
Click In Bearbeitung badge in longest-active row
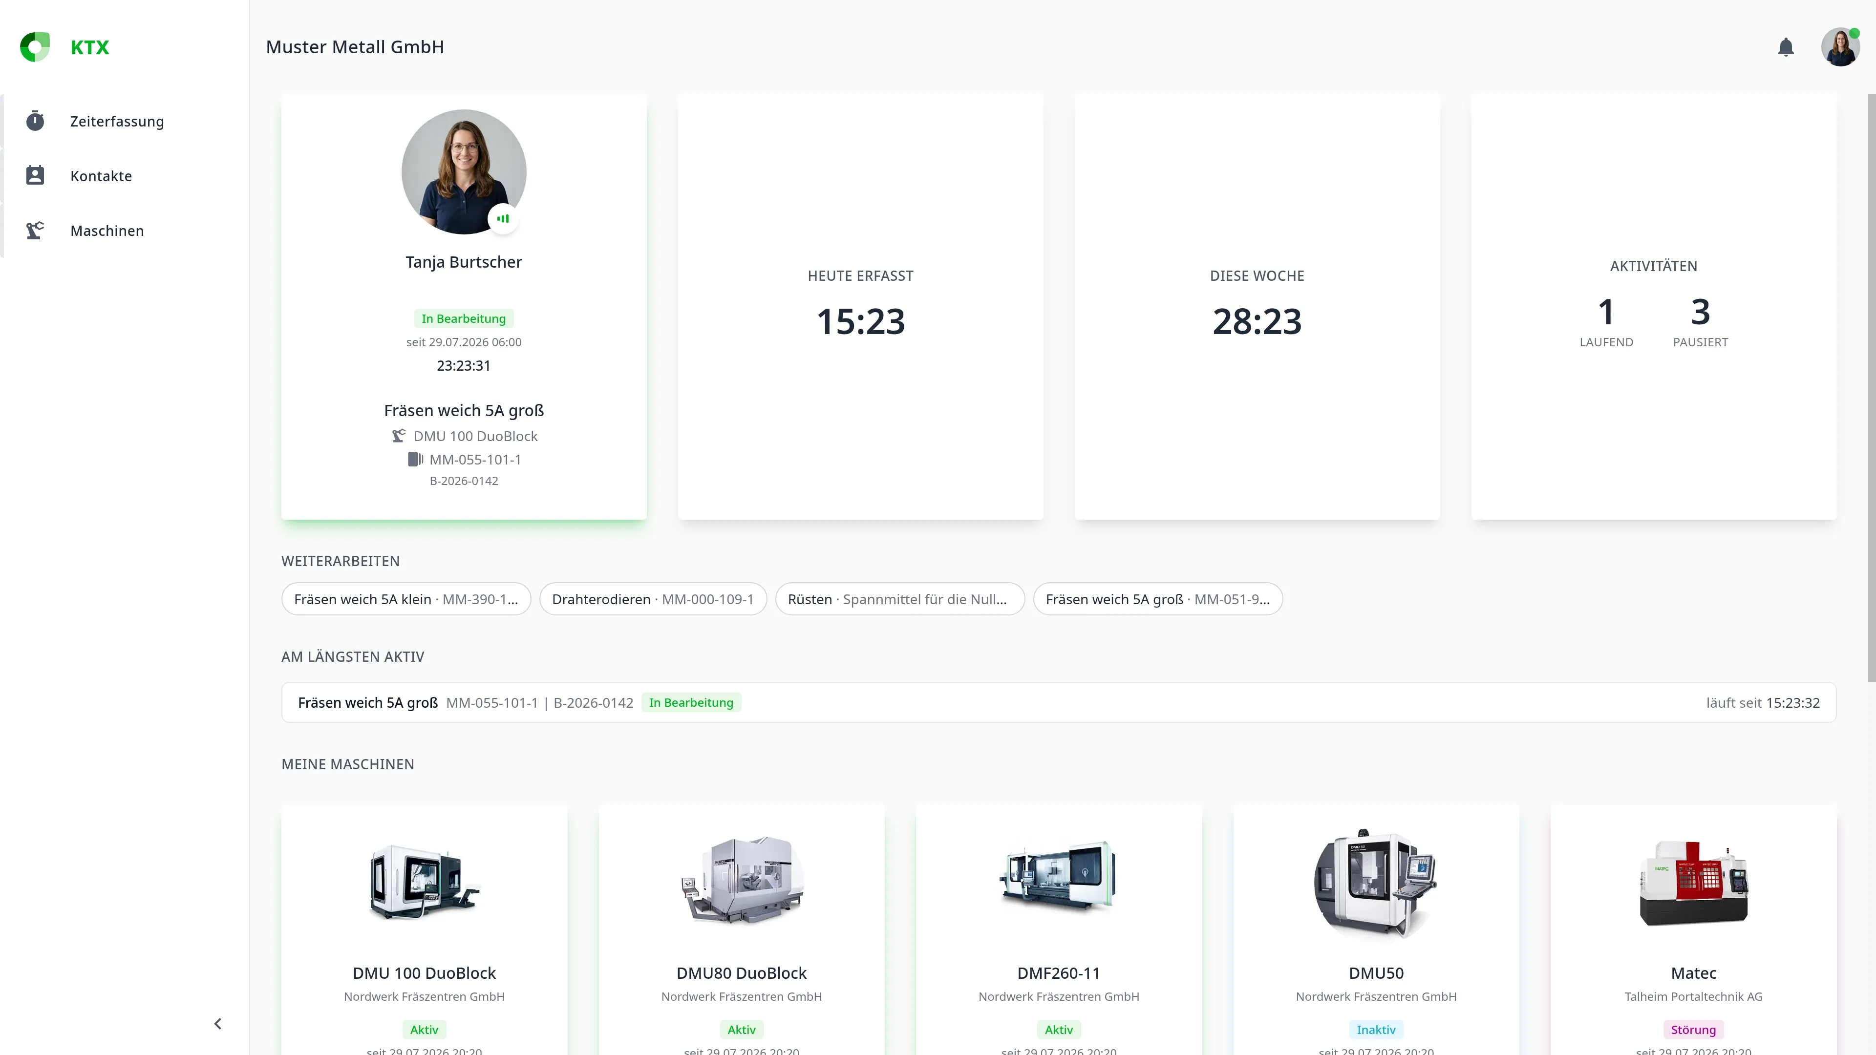691,703
